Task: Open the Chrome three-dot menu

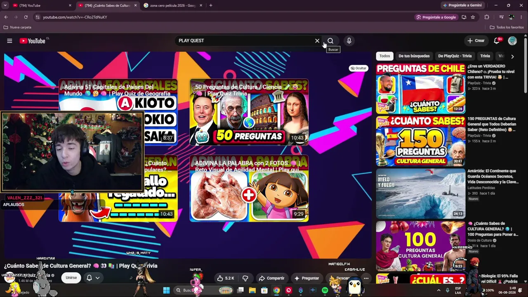Action: point(522,17)
